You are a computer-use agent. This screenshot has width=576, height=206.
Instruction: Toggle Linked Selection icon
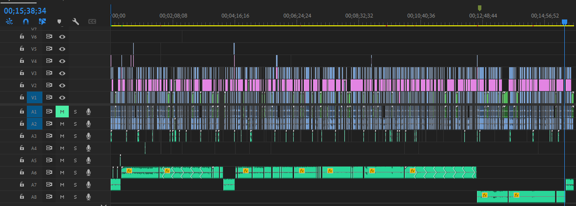(x=42, y=21)
